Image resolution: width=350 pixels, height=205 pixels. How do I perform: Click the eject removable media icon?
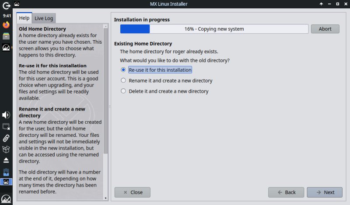[6, 160]
